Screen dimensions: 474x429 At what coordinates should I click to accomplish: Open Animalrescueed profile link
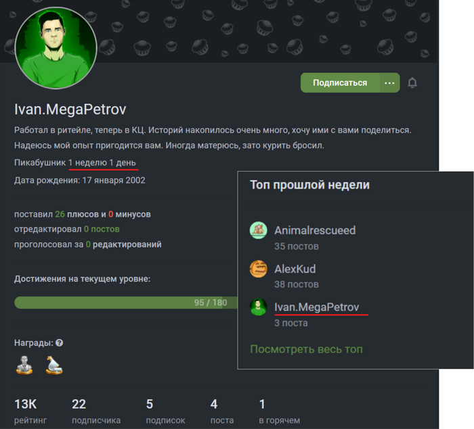point(315,230)
